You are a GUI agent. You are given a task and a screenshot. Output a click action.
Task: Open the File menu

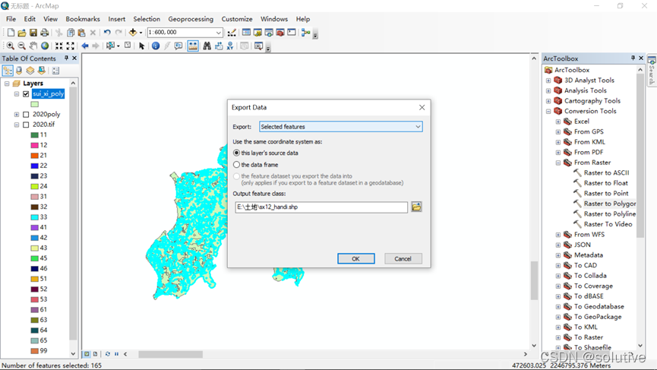coord(11,19)
